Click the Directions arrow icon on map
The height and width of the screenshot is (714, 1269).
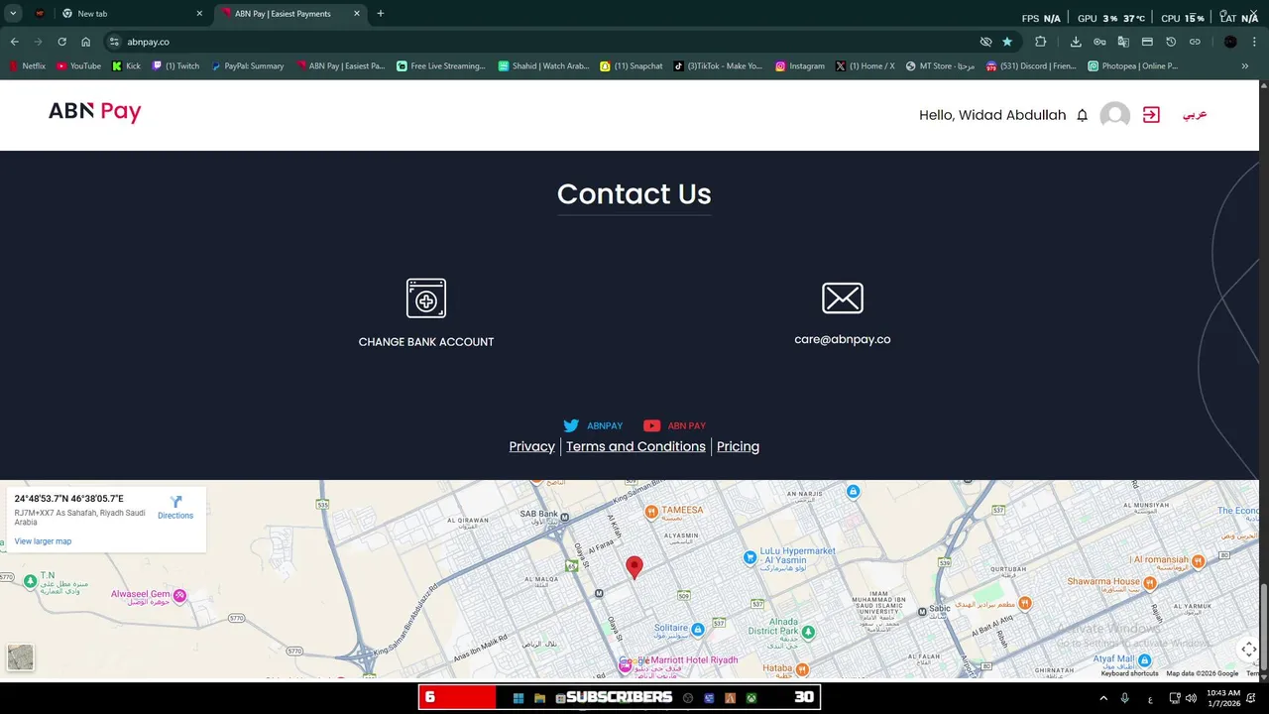[175, 502]
